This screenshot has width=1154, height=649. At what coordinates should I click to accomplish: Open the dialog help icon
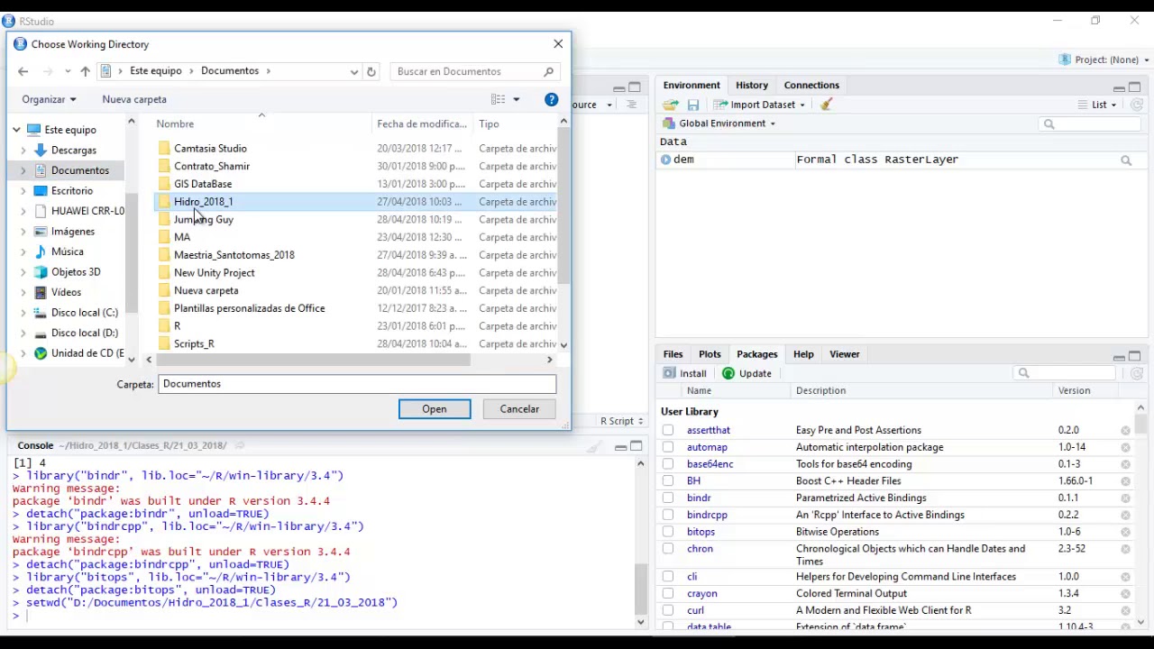[552, 99]
